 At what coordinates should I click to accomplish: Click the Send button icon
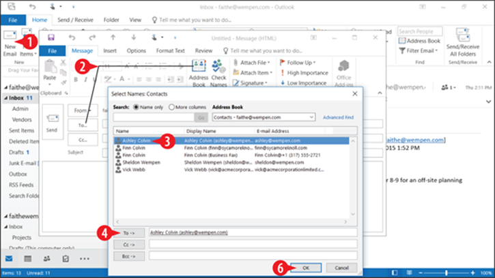(x=53, y=122)
